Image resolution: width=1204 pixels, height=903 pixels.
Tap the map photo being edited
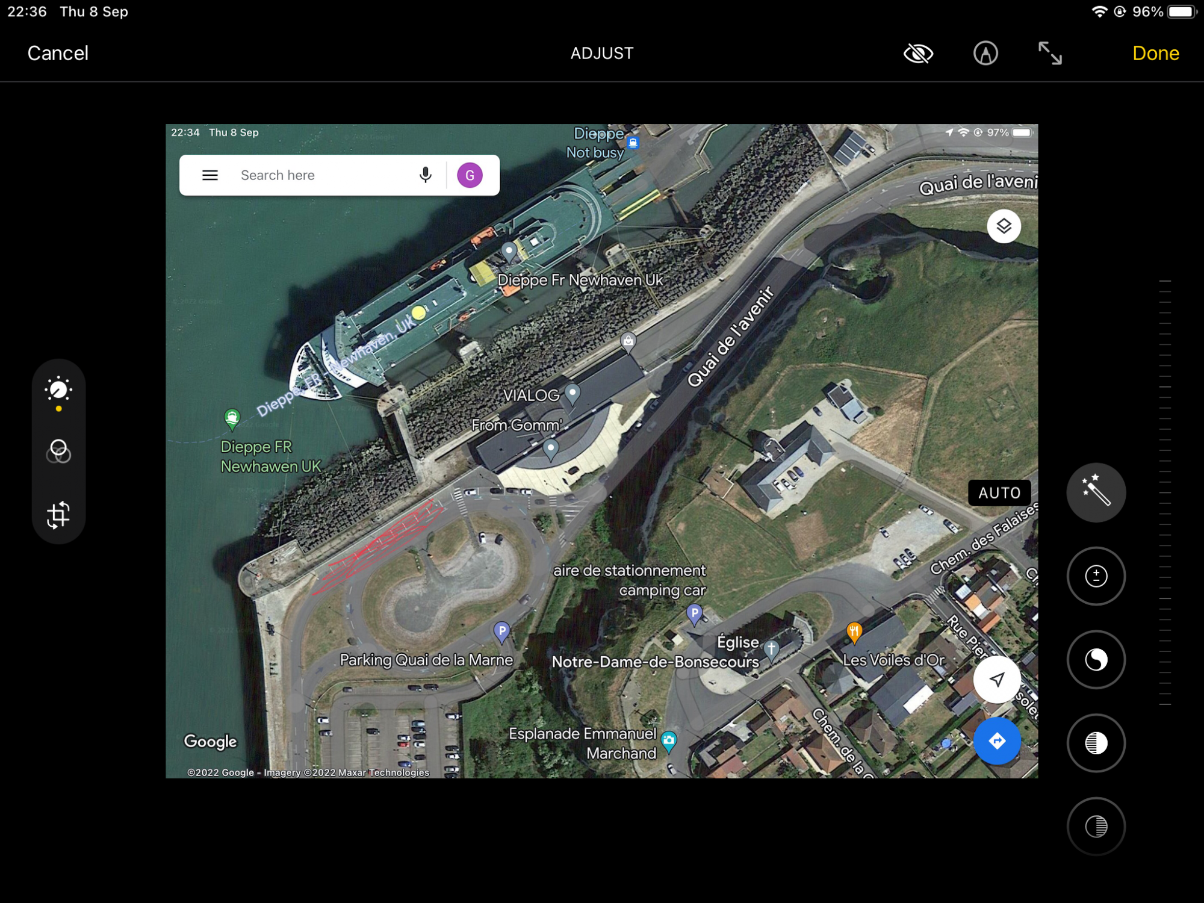[601, 451]
